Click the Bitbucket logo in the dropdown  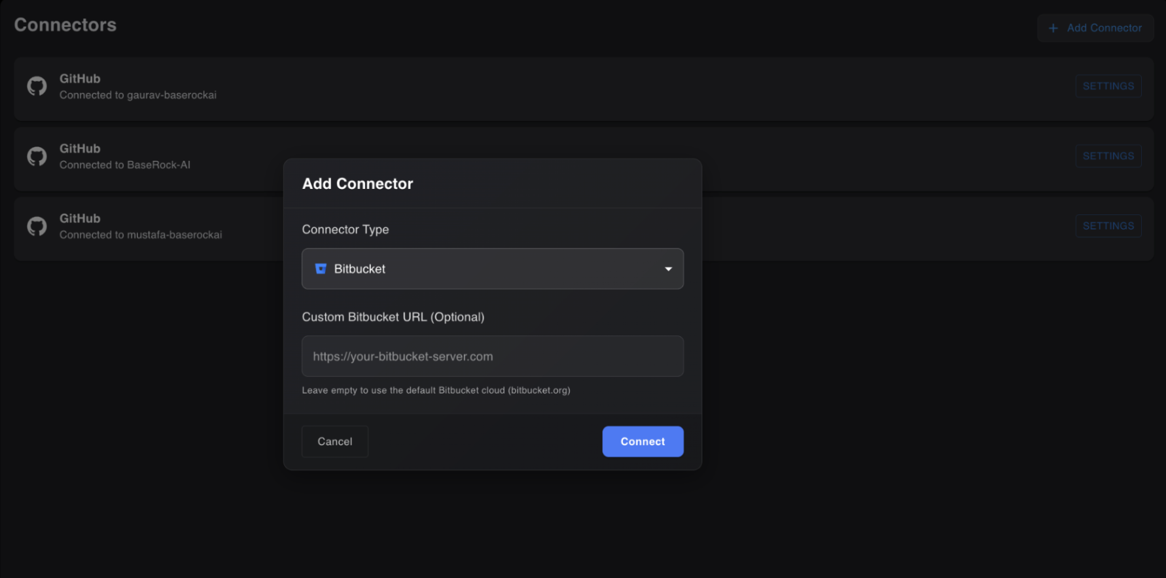point(321,269)
